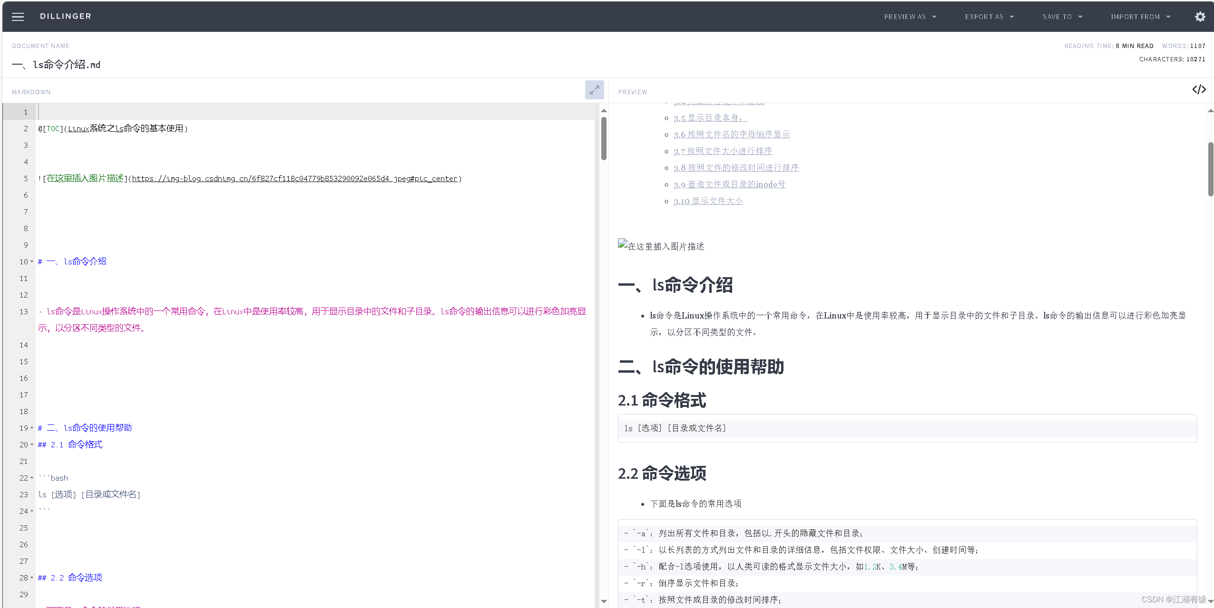Click the editor scrollbar up arrow
The height and width of the screenshot is (608, 1214).
[604, 111]
